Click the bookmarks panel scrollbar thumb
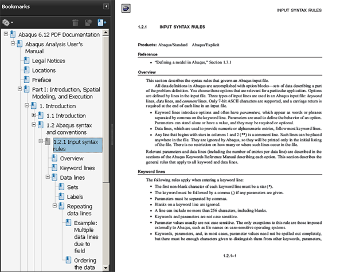The height and width of the screenshot is (272, 344). tap(105, 109)
